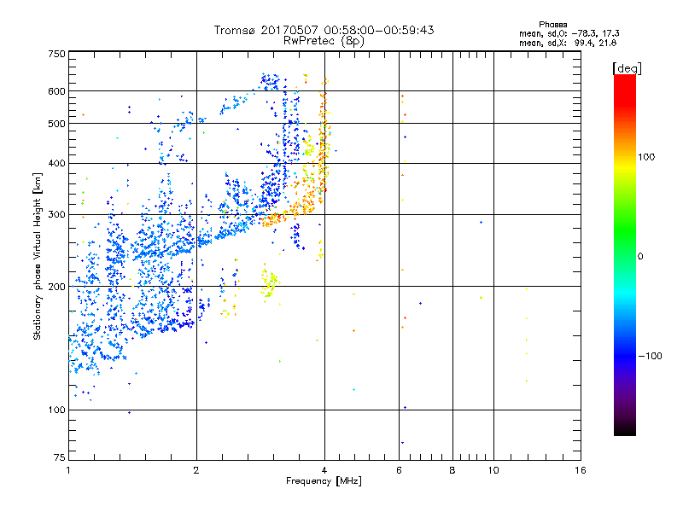This screenshot has width=683, height=512.
Task: Click the "mean, sd,O: -78.3, 17.3" line
Action: [x=569, y=33]
